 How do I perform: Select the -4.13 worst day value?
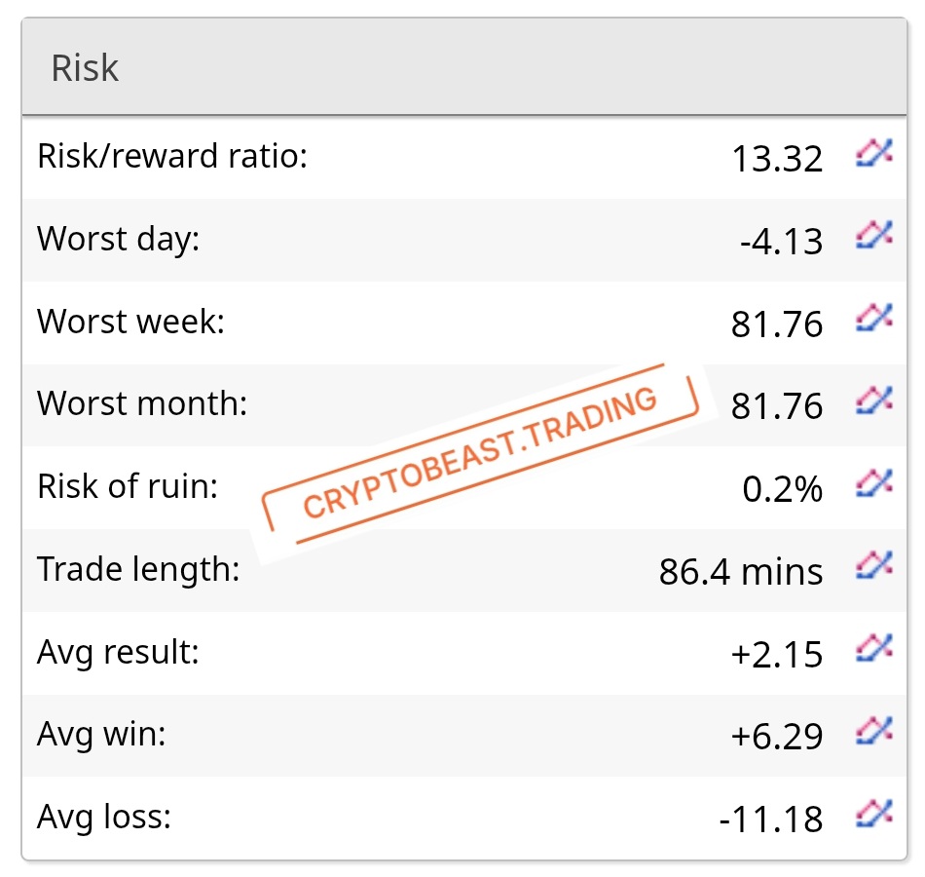coord(781,241)
